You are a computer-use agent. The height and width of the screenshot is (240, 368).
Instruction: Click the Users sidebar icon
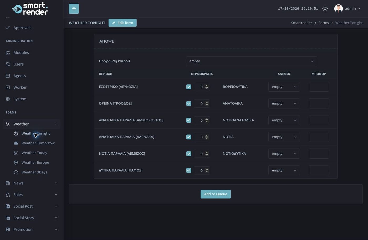[x=8, y=64]
